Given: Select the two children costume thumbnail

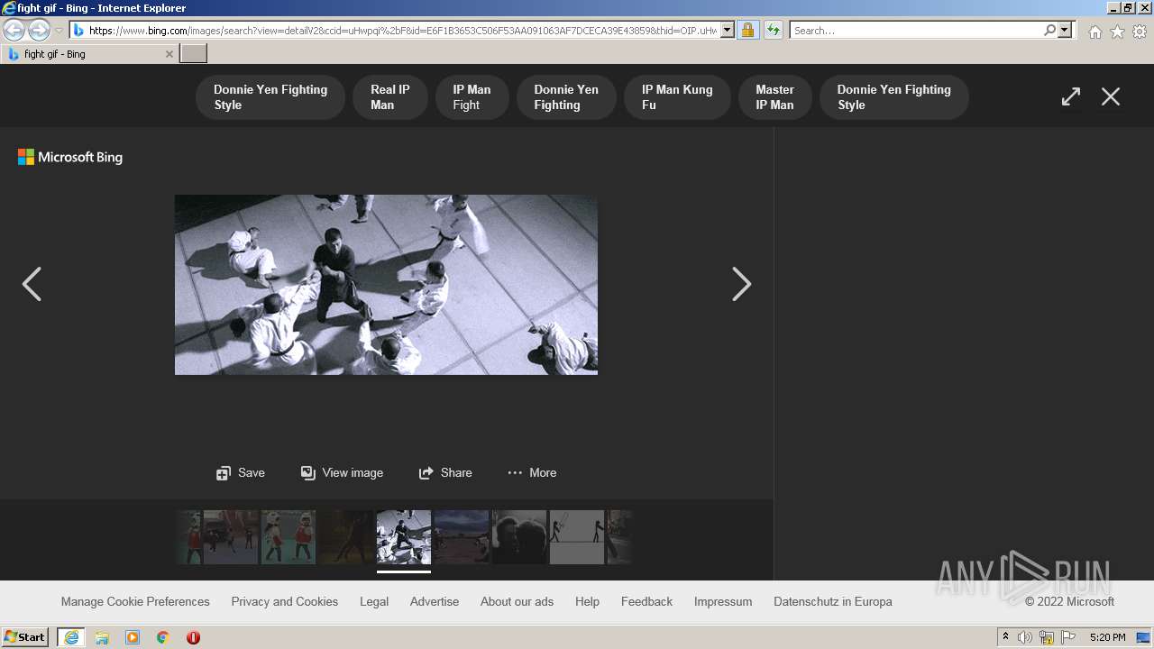Looking at the screenshot, I should (x=288, y=537).
